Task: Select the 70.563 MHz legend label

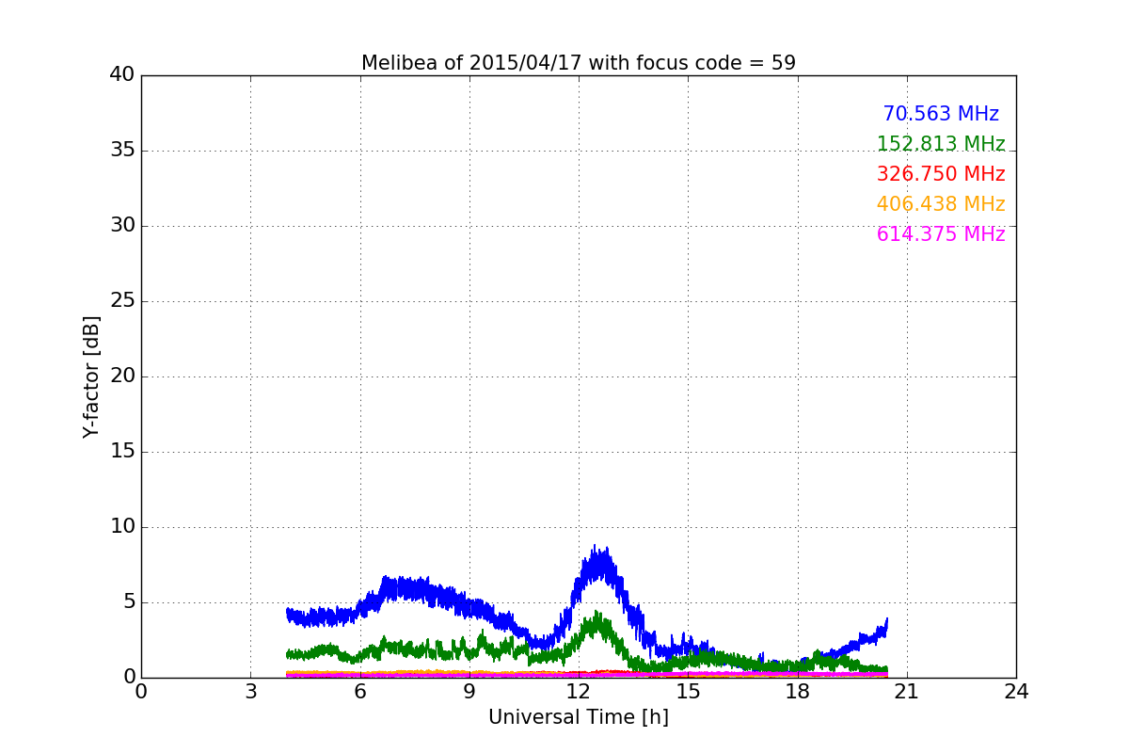Action: pyautogui.click(x=941, y=114)
